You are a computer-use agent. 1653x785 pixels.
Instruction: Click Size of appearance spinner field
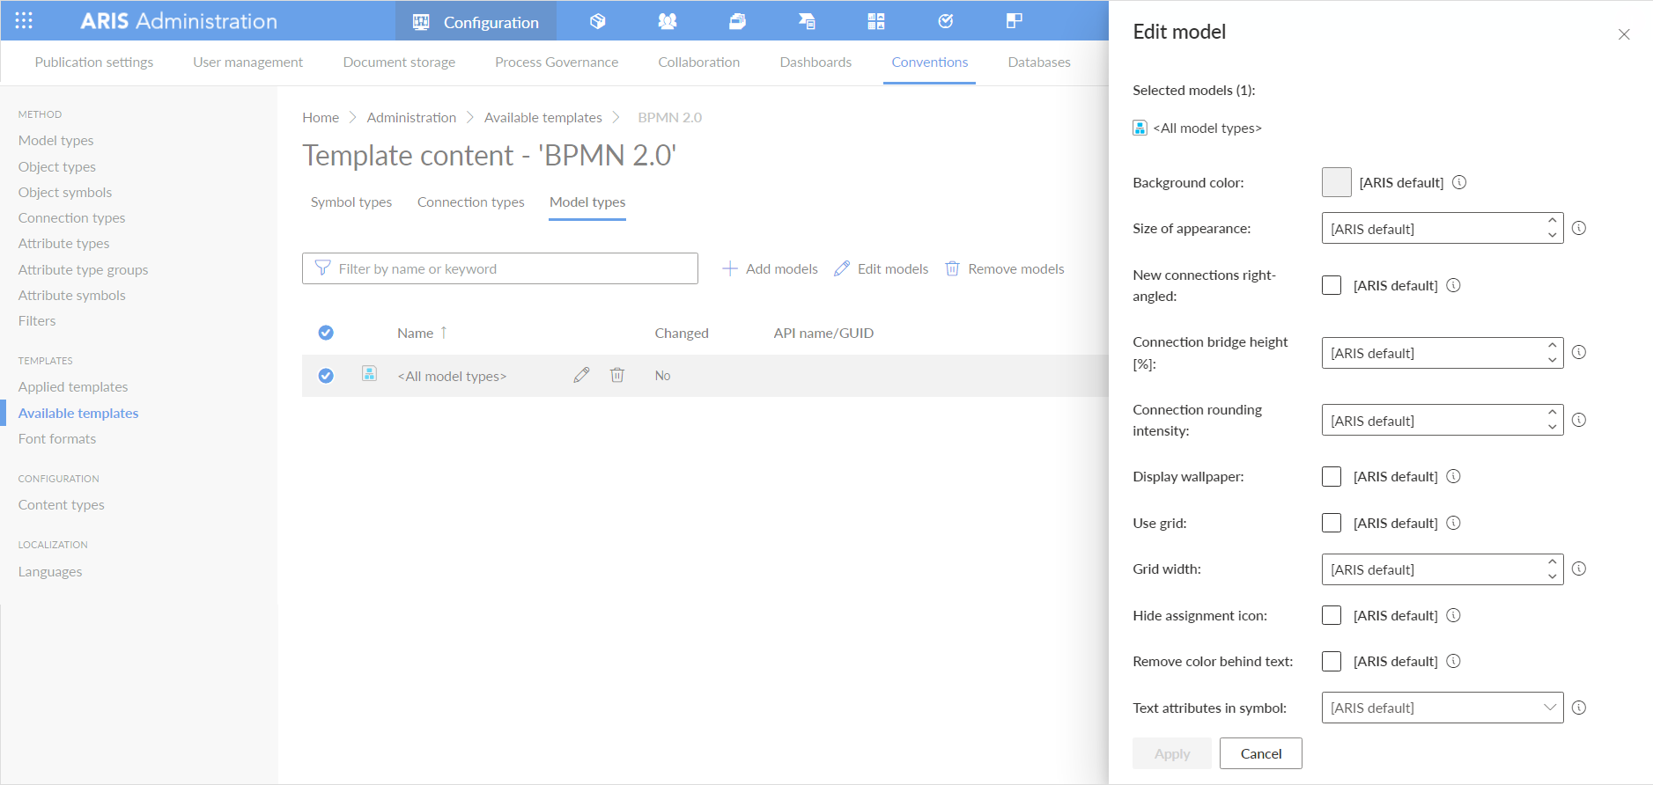[x=1443, y=228]
